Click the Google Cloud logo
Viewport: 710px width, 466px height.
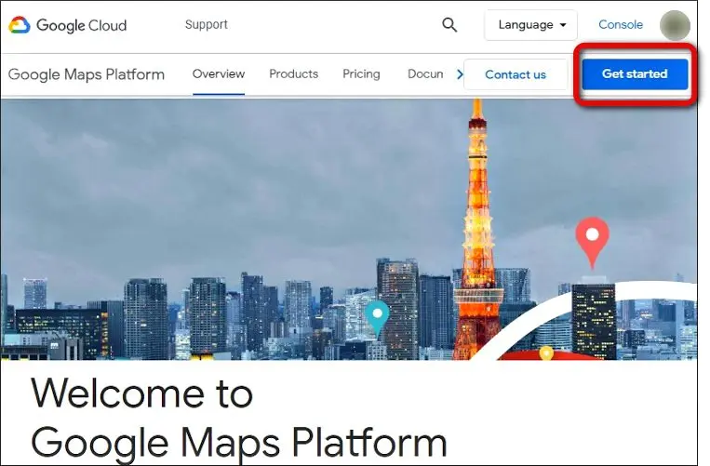tap(67, 25)
